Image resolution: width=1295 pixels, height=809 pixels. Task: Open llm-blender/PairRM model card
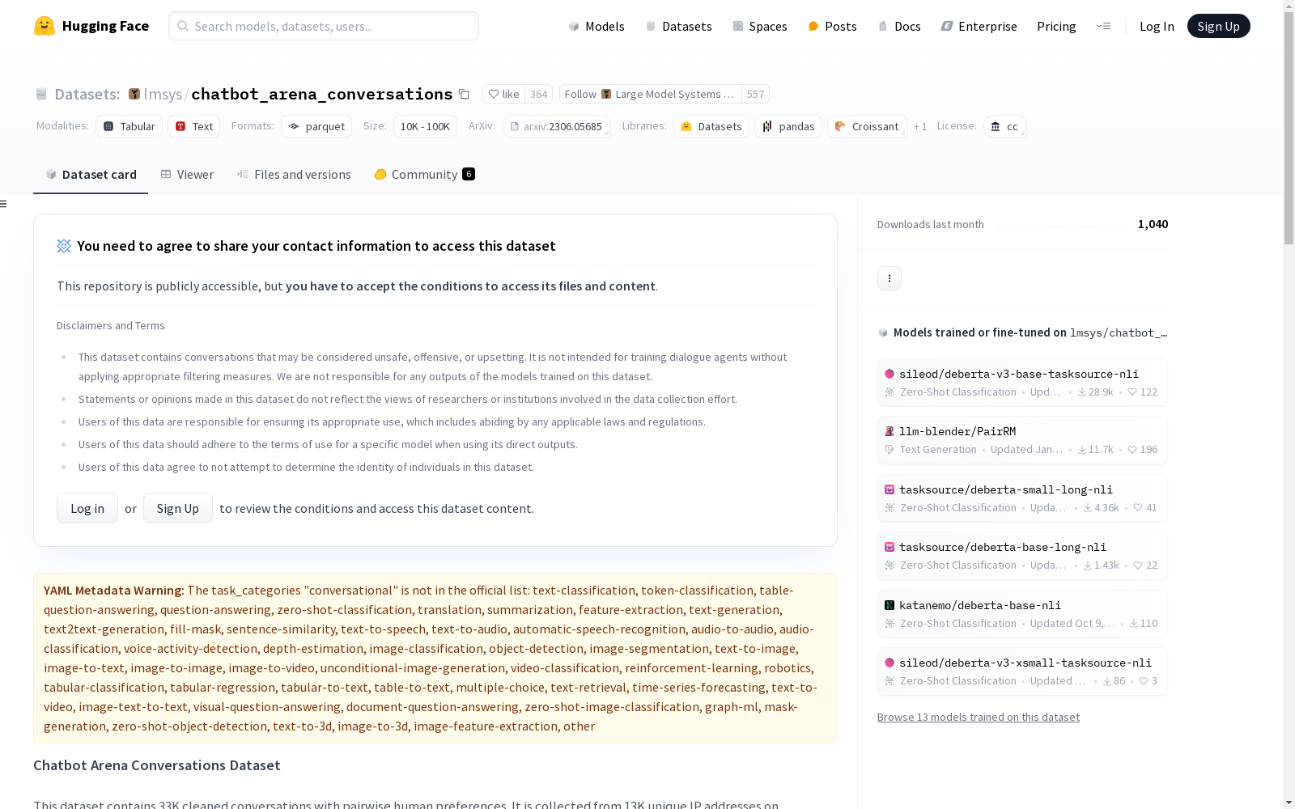[1022, 440]
